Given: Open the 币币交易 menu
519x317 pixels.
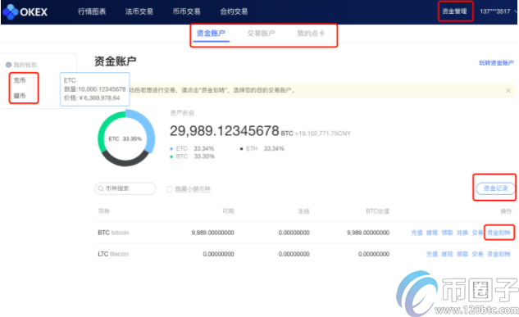Looking at the screenshot, I should pos(186,11).
